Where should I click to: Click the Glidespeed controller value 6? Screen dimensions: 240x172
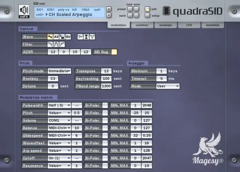tap(77, 136)
